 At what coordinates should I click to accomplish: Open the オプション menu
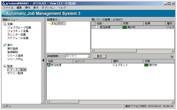tap(48, 8)
